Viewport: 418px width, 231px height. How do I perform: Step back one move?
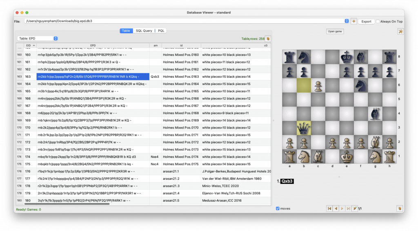336,208
